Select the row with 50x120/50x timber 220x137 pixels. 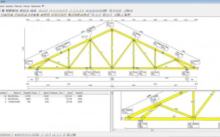[41, 96]
